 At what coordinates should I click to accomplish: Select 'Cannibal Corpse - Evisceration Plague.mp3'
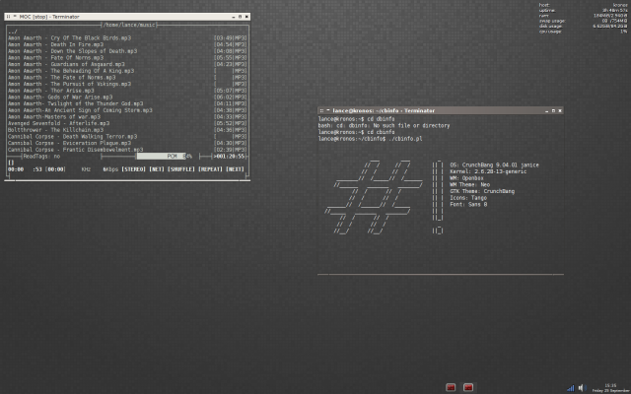click(69, 143)
